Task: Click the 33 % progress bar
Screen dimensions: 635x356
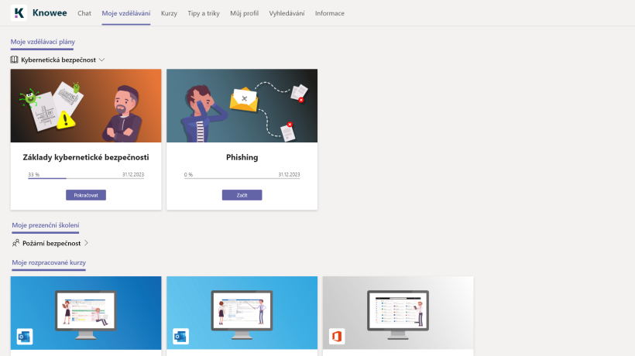Action: pyautogui.click(x=86, y=179)
